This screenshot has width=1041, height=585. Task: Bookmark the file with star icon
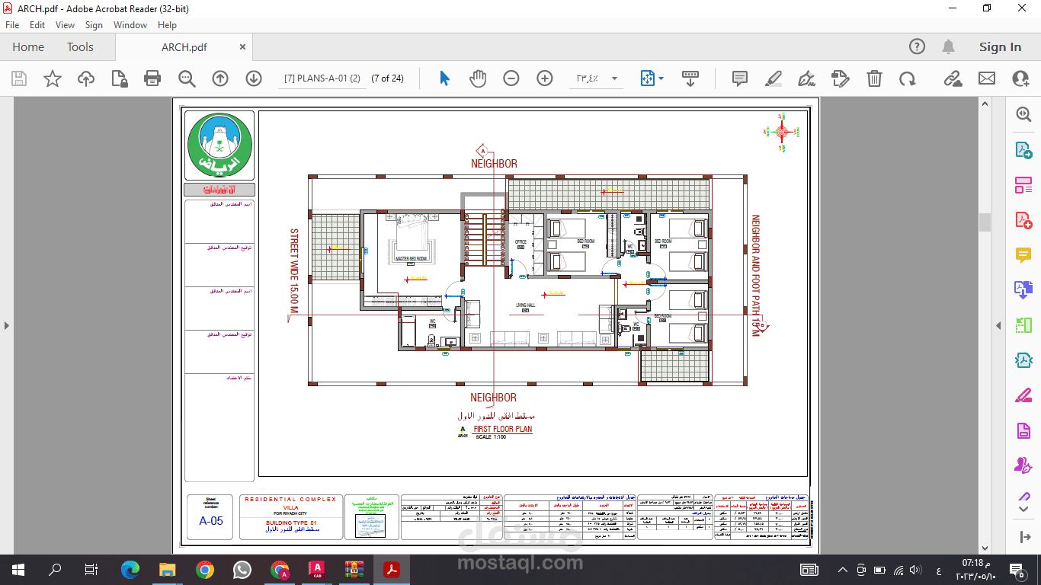[x=53, y=78]
